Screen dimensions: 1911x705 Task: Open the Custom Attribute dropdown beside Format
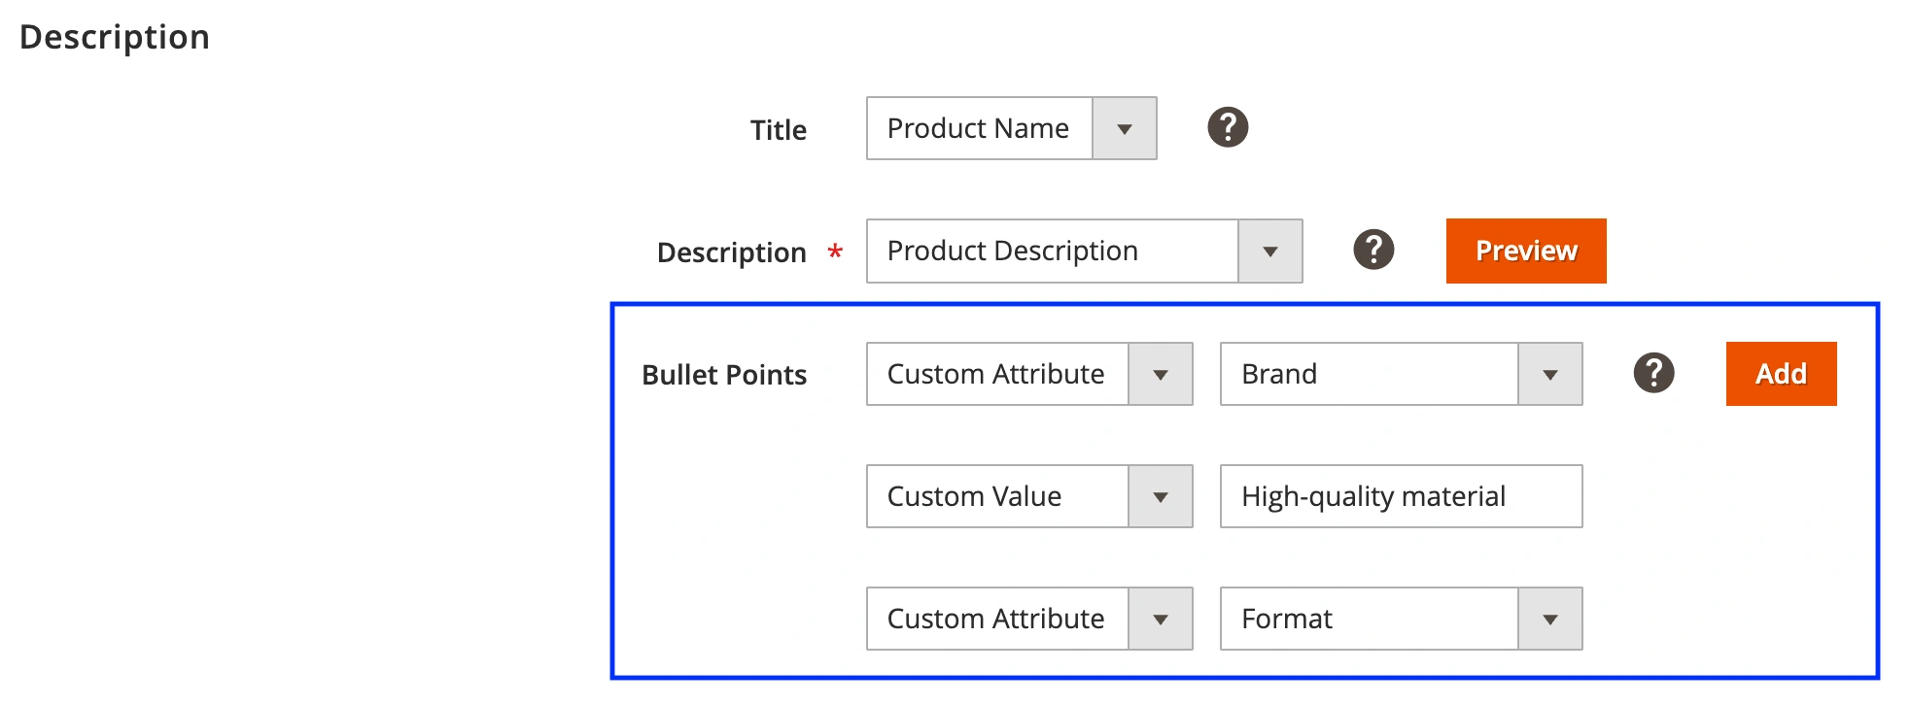(1028, 619)
